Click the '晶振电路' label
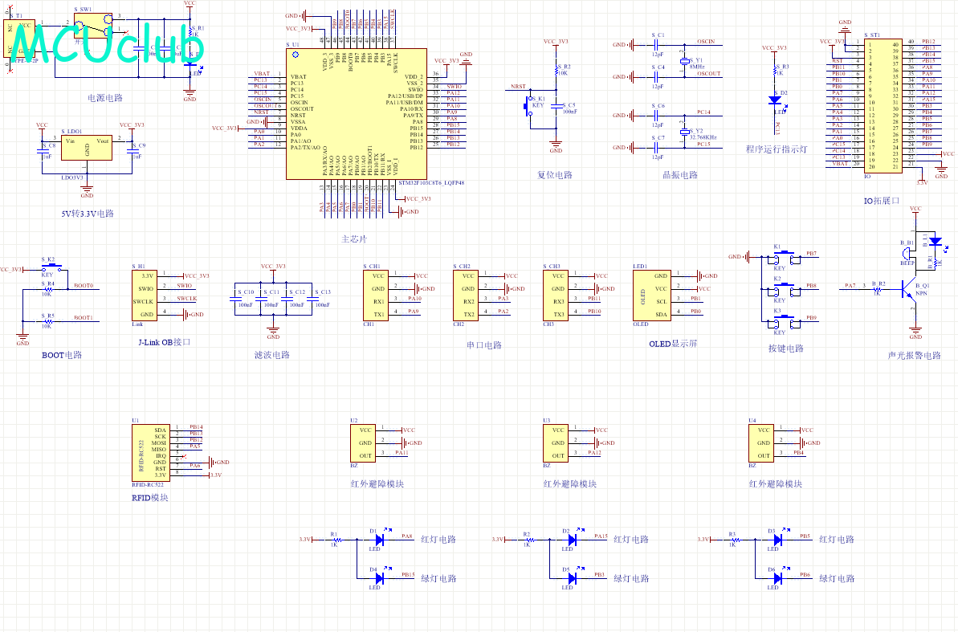Image resolution: width=958 pixels, height=632 pixels. tap(680, 175)
